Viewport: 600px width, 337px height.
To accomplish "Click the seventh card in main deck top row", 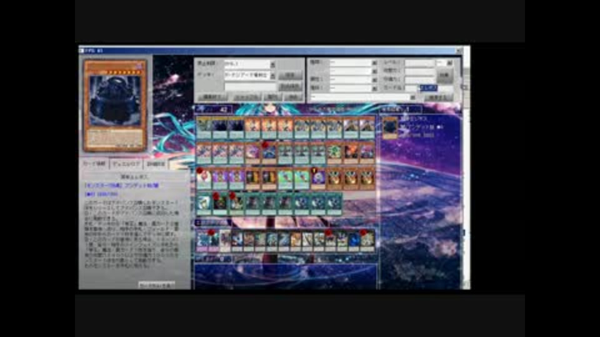I will pos(301,128).
